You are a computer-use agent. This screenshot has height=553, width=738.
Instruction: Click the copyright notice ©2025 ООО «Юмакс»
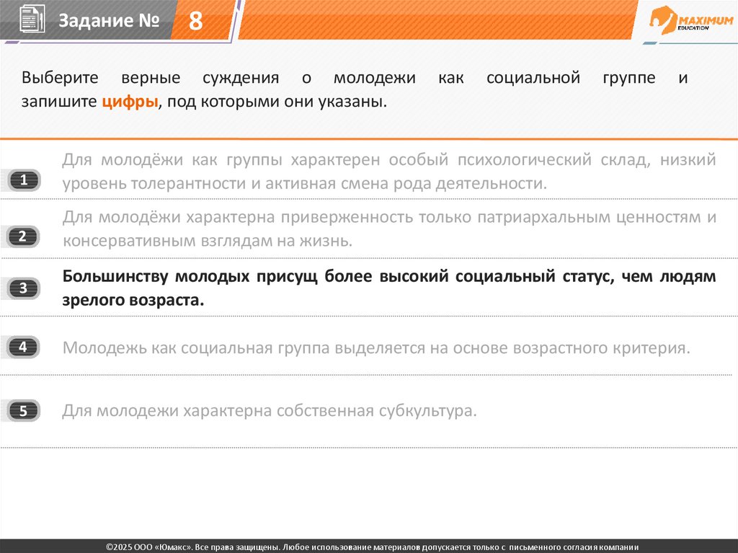point(373,547)
